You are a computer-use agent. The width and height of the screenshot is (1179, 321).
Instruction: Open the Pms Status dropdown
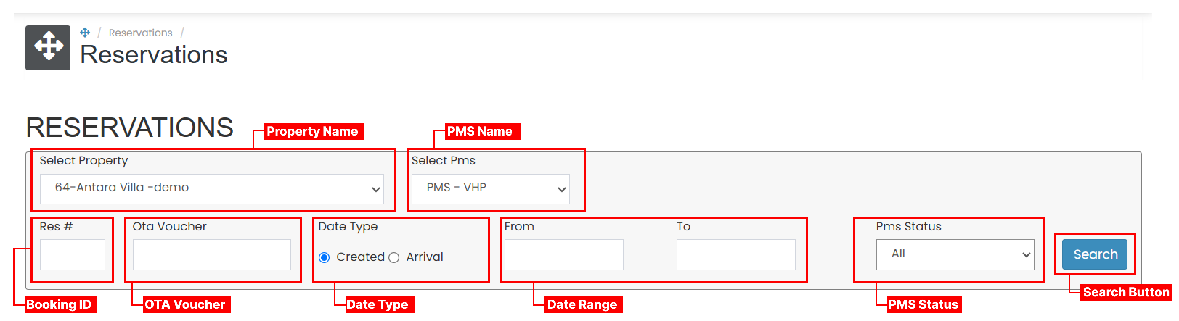click(x=955, y=254)
